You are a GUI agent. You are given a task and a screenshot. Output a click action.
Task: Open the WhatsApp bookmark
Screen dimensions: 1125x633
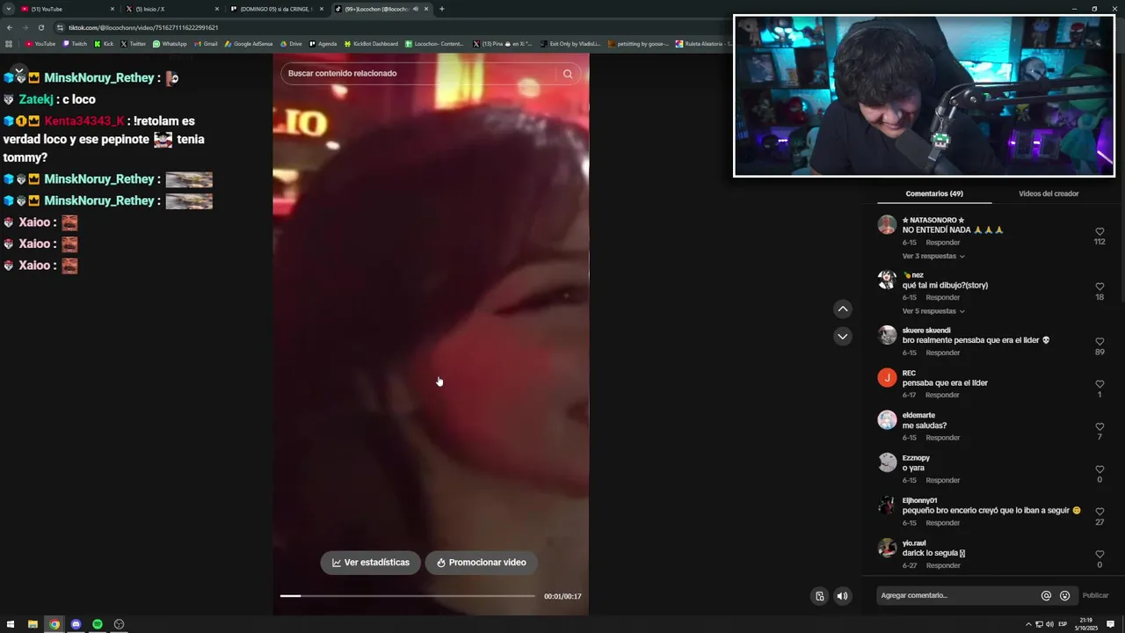(170, 44)
